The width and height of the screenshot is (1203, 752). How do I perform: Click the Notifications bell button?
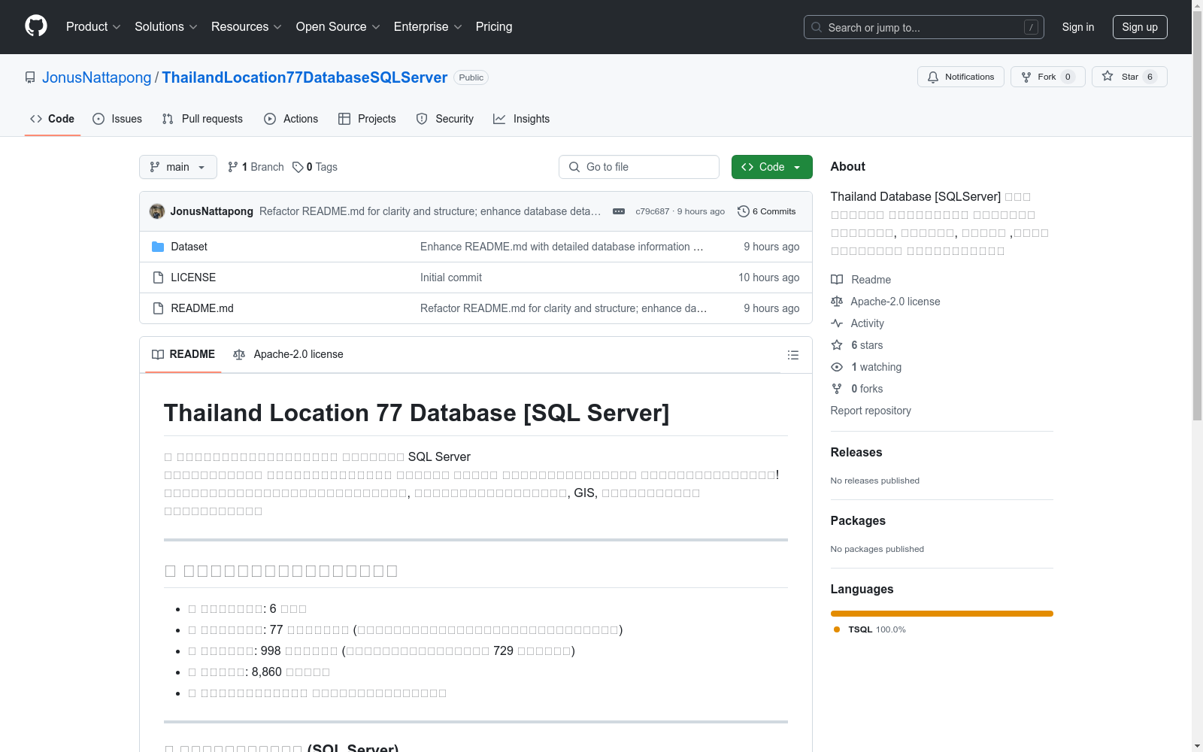[x=960, y=77]
